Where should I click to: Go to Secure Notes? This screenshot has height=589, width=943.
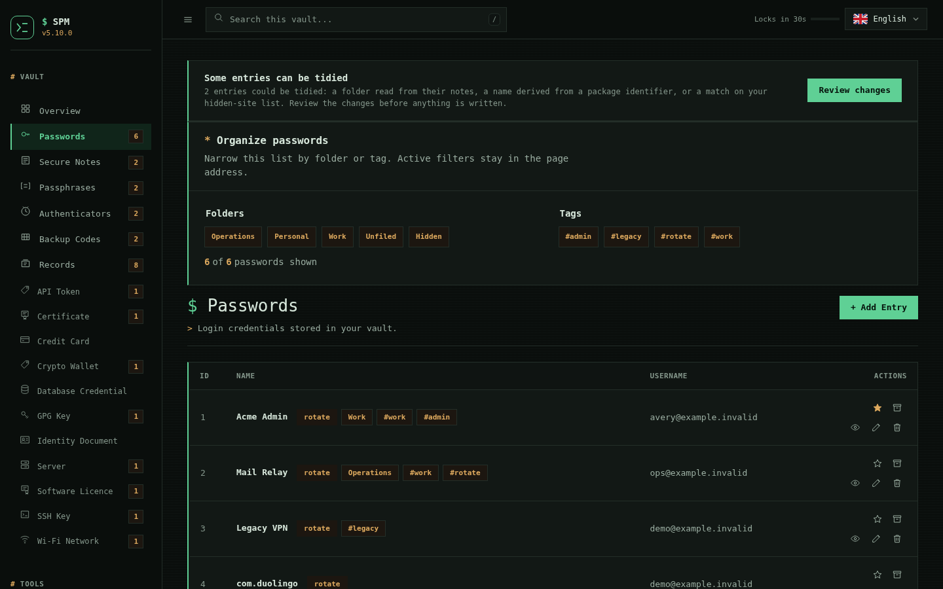(81, 162)
